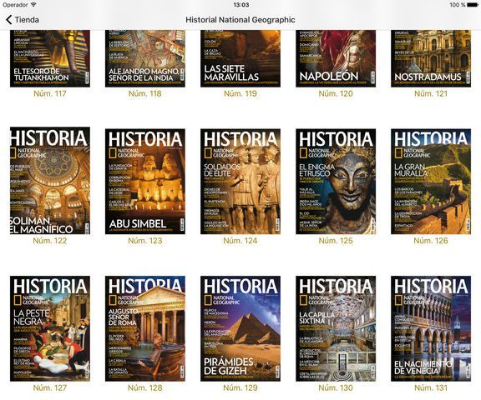Open El Tesoro de Tutankhamon cover
The image size is (481, 400).
50,58
